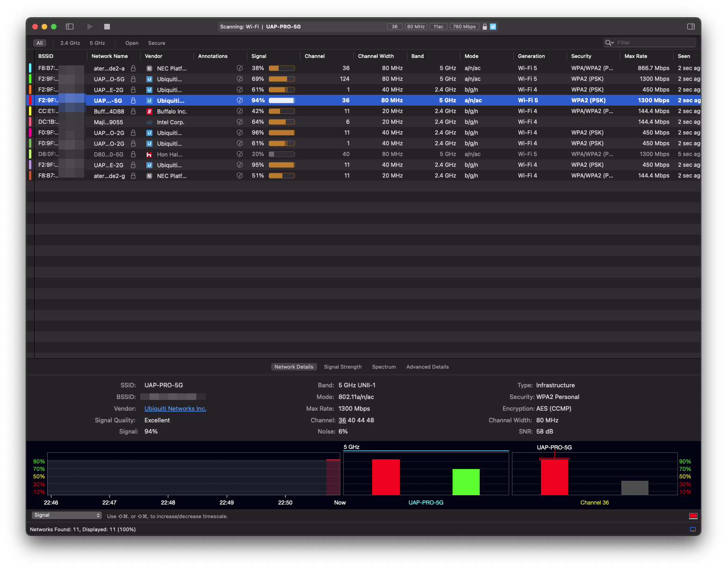Click the annotation icon on the Maji...9055 row
The height and width of the screenshot is (570, 727).
pos(240,122)
